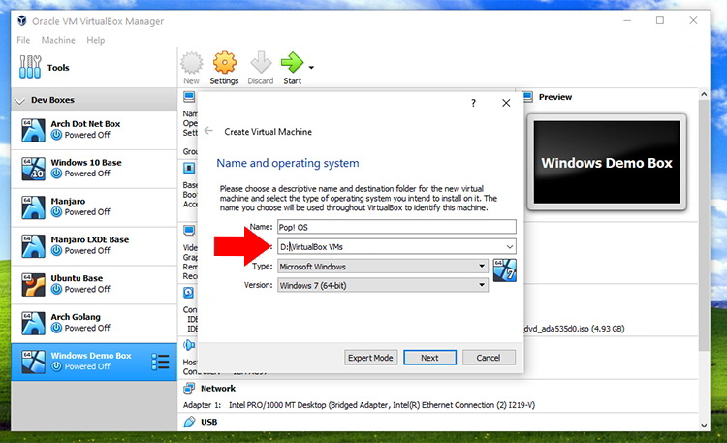Image resolution: width=727 pixels, height=443 pixels.
Task: Open the Settings gear toolbar icon
Action: (225, 63)
